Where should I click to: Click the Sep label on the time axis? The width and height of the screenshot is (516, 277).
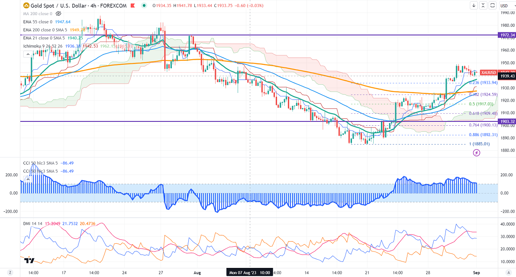(476, 273)
